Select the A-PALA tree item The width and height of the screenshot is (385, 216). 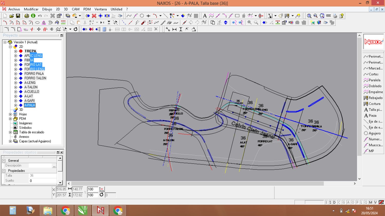pyautogui.click(x=30, y=105)
